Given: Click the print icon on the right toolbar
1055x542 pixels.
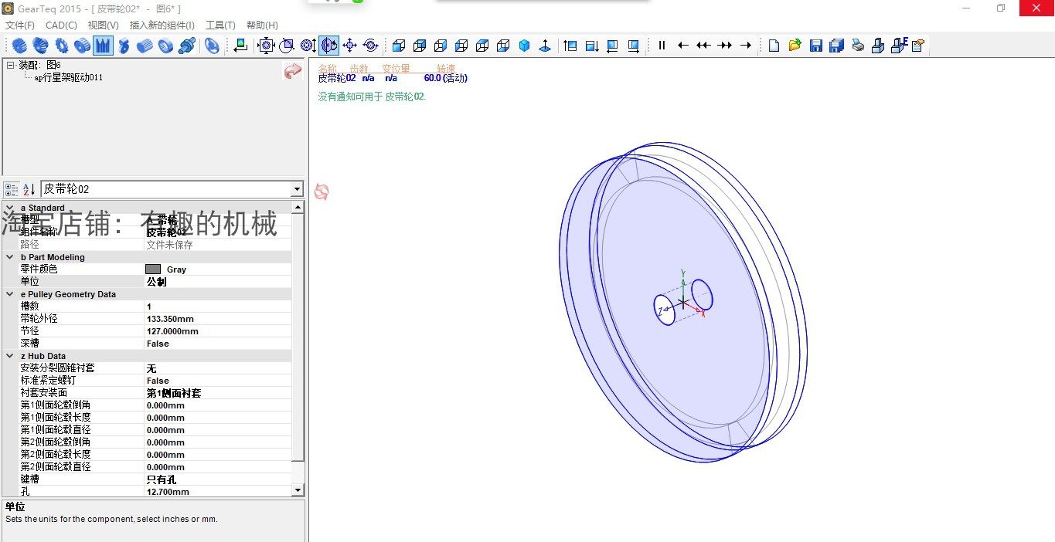Looking at the screenshot, I should [x=858, y=45].
